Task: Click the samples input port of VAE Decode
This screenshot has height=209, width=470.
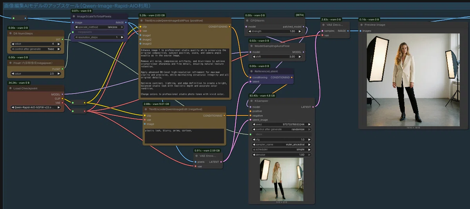Action: tap(322, 31)
